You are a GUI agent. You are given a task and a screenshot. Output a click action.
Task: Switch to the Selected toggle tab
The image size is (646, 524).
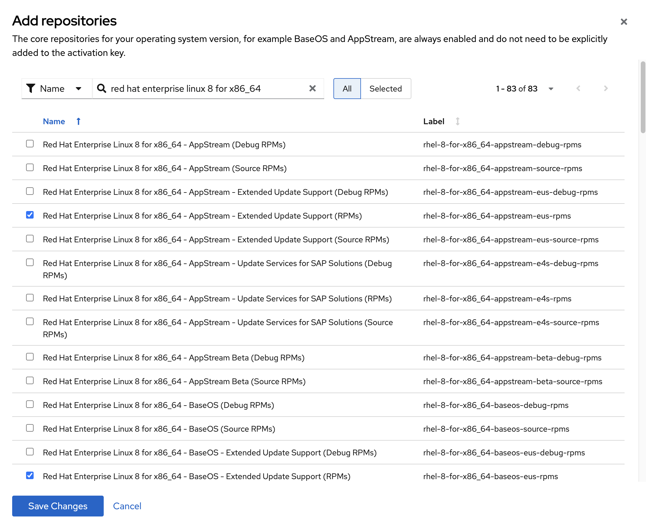tap(386, 88)
